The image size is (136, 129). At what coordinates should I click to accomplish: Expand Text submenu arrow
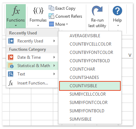(x=54, y=74)
